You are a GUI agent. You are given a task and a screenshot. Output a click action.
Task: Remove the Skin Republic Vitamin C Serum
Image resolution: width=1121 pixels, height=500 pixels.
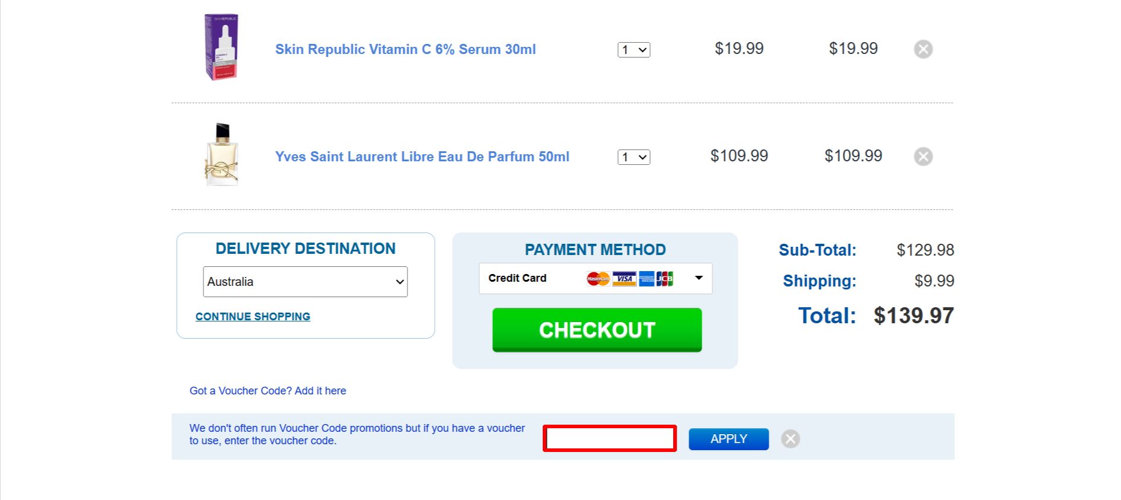[x=923, y=49]
